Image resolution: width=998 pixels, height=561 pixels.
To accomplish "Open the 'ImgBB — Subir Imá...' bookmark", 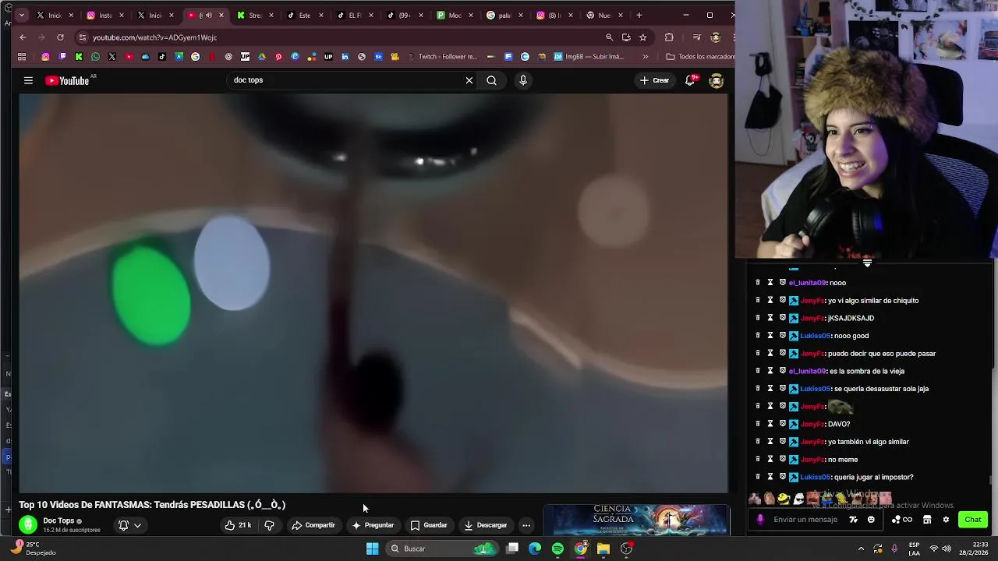I will pos(589,56).
